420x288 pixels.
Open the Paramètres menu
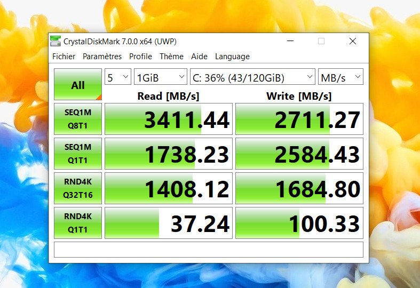coord(102,57)
